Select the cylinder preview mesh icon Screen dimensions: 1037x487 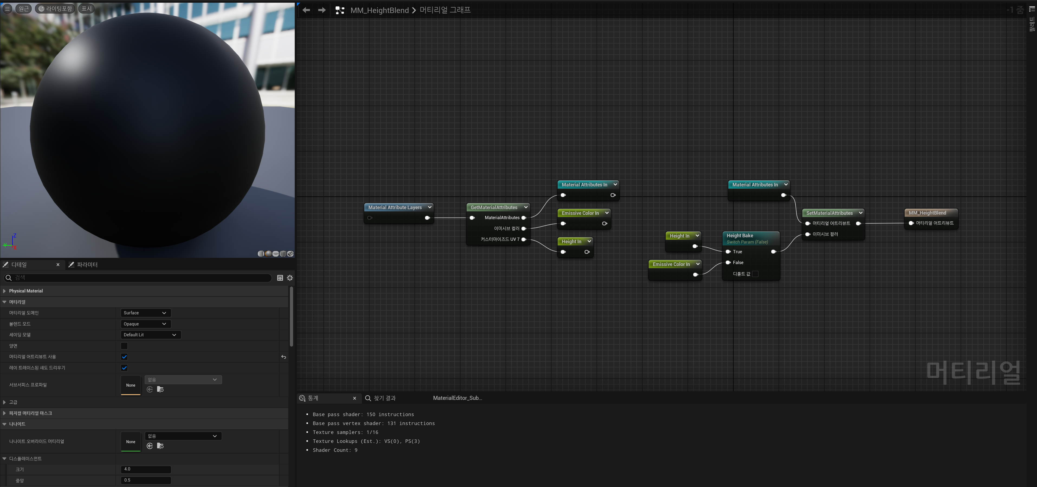261,254
